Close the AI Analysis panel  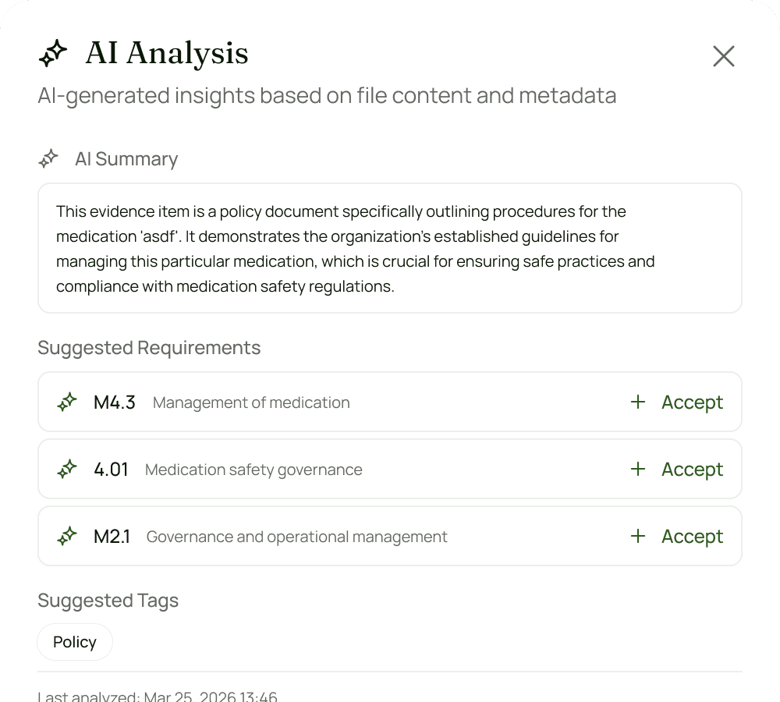coord(724,56)
